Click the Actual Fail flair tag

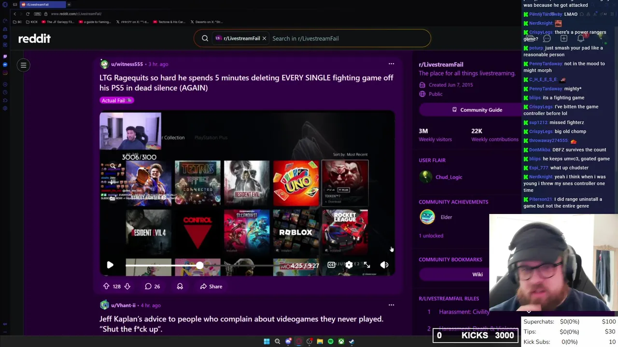[116, 100]
